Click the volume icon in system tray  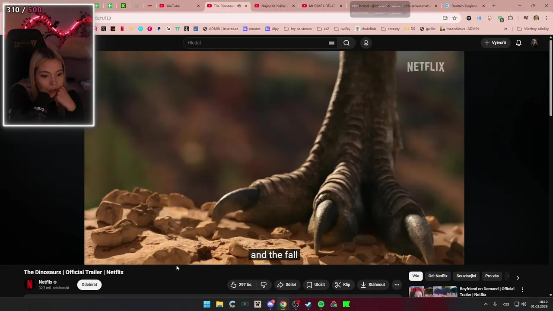(x=523, y=304)
